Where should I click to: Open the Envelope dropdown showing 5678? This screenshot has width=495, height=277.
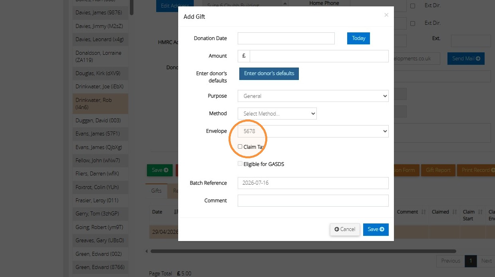pos(313,131)
